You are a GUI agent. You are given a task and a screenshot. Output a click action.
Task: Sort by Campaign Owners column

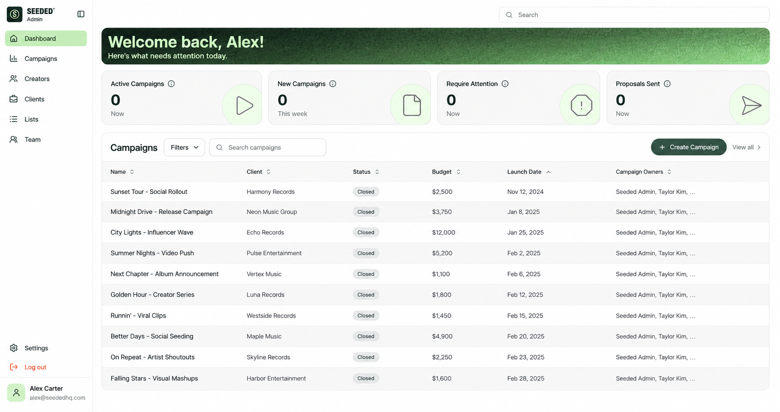(643, 172)
